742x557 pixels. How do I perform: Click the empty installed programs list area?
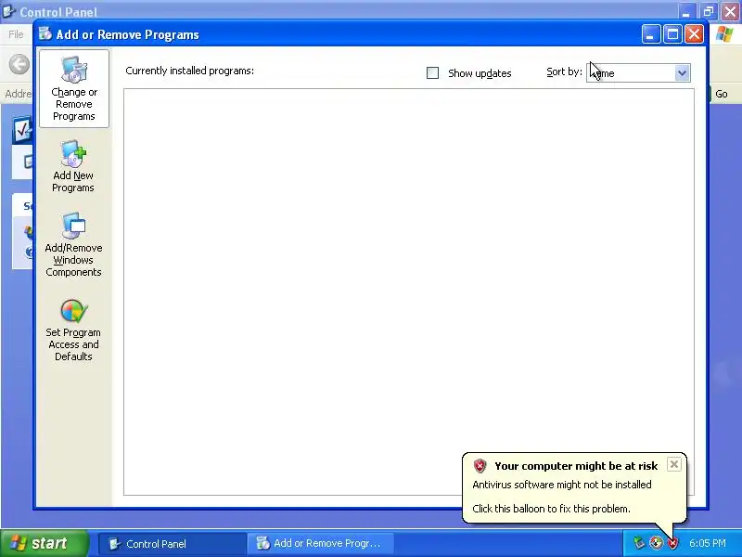[409, 291]
